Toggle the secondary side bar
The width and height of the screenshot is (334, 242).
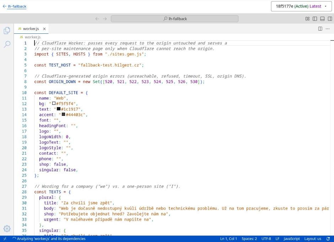pyautogui.click(x=330, y=19)
